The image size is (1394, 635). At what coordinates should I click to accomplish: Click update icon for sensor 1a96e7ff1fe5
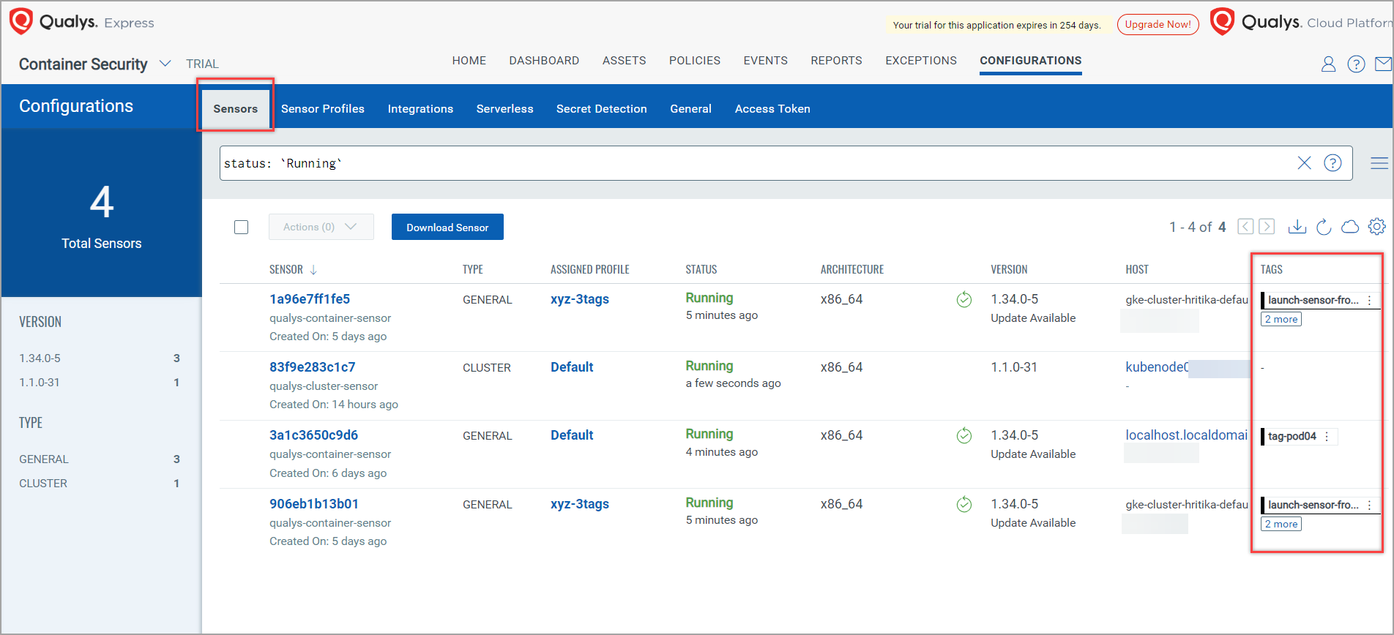click(964, 299)
